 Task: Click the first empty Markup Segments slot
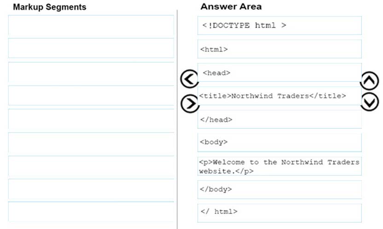point(91,25)
